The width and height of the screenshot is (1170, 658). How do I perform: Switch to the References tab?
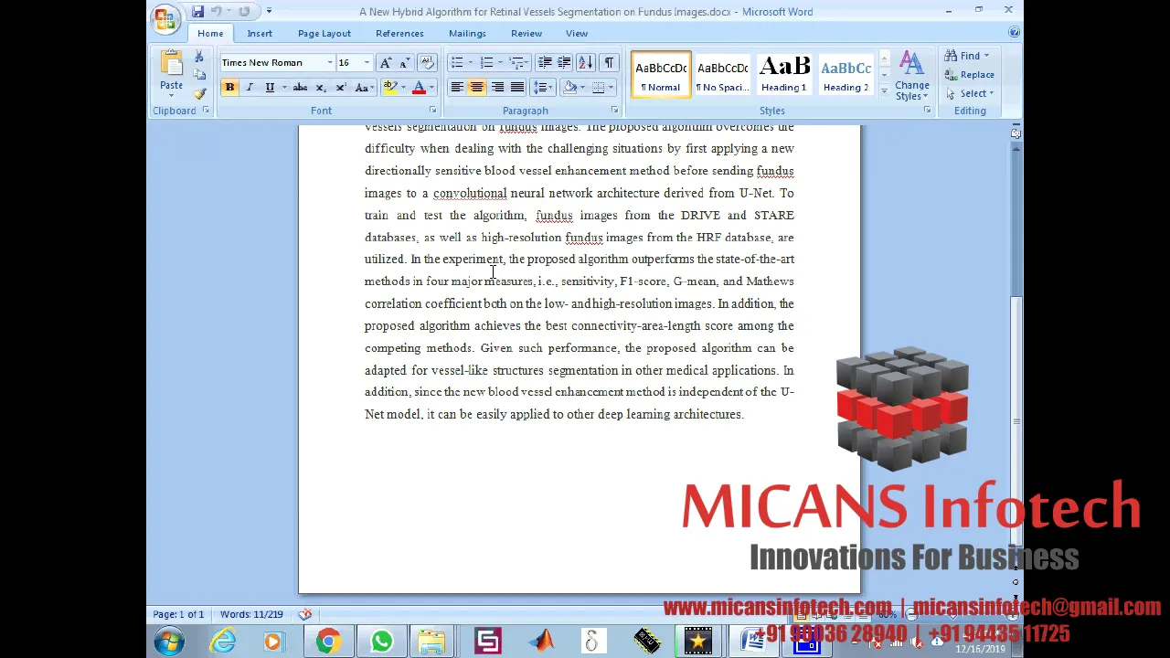coord(399,33)
